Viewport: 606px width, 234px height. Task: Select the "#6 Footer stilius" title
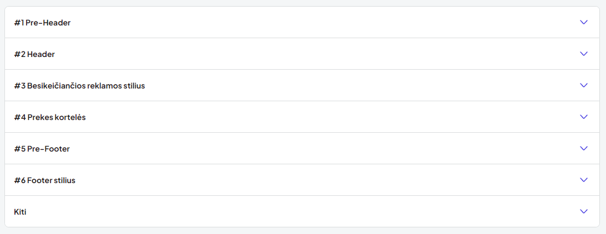coord(45,180)
